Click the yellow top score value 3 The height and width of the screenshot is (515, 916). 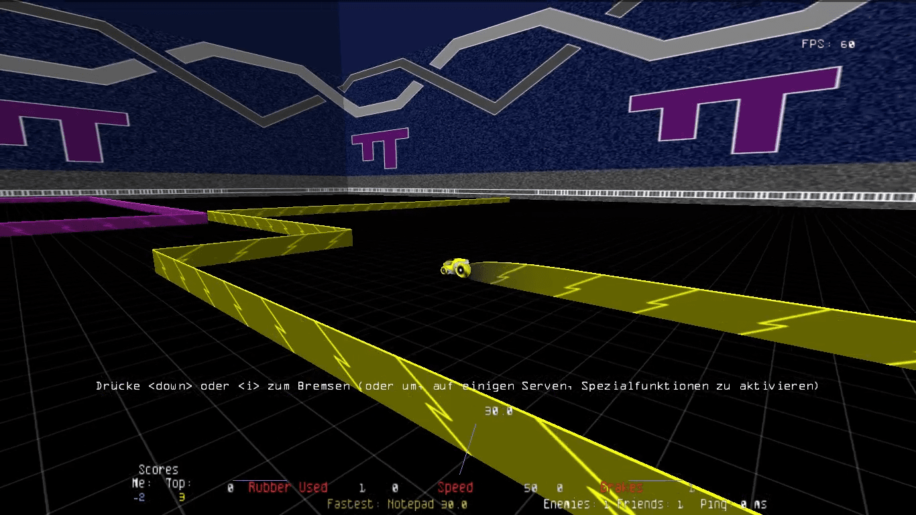click(181, 497)
